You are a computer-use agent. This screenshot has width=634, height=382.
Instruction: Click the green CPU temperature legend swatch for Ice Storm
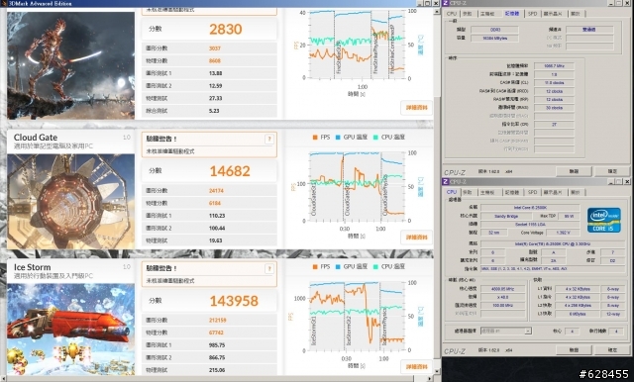click(375, 267)
